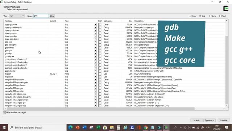
Task: Open File Explorer from the taskbar
Action: [112, 127]
